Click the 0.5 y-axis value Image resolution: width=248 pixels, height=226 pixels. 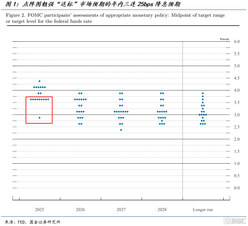(x=237, y=175)
